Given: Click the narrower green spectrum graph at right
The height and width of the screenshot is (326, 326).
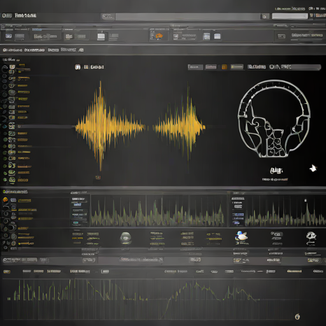Looking at the screenshot, I should (285, 211).
